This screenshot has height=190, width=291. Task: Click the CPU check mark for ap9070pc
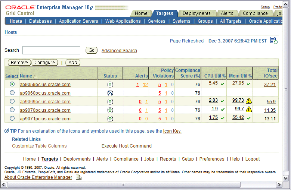(223, 109)
